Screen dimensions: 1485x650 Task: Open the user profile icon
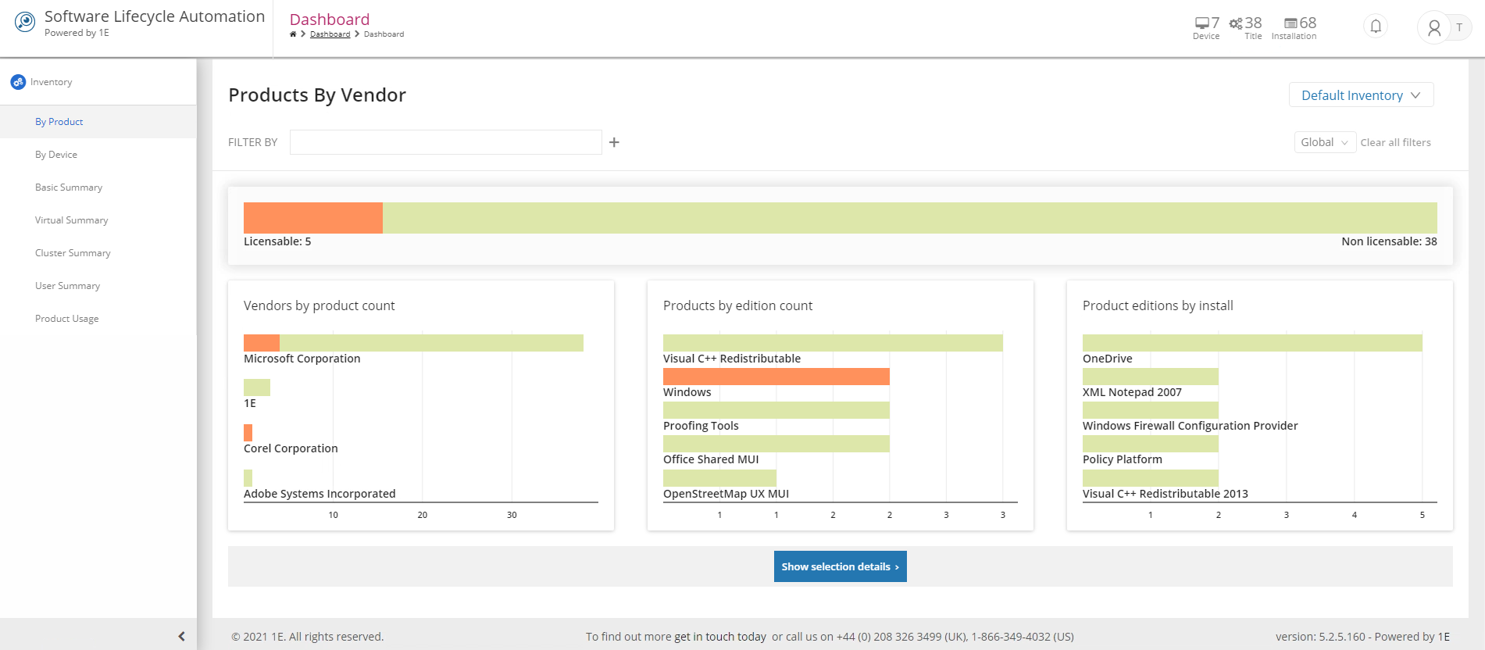tap(1433, 28)
